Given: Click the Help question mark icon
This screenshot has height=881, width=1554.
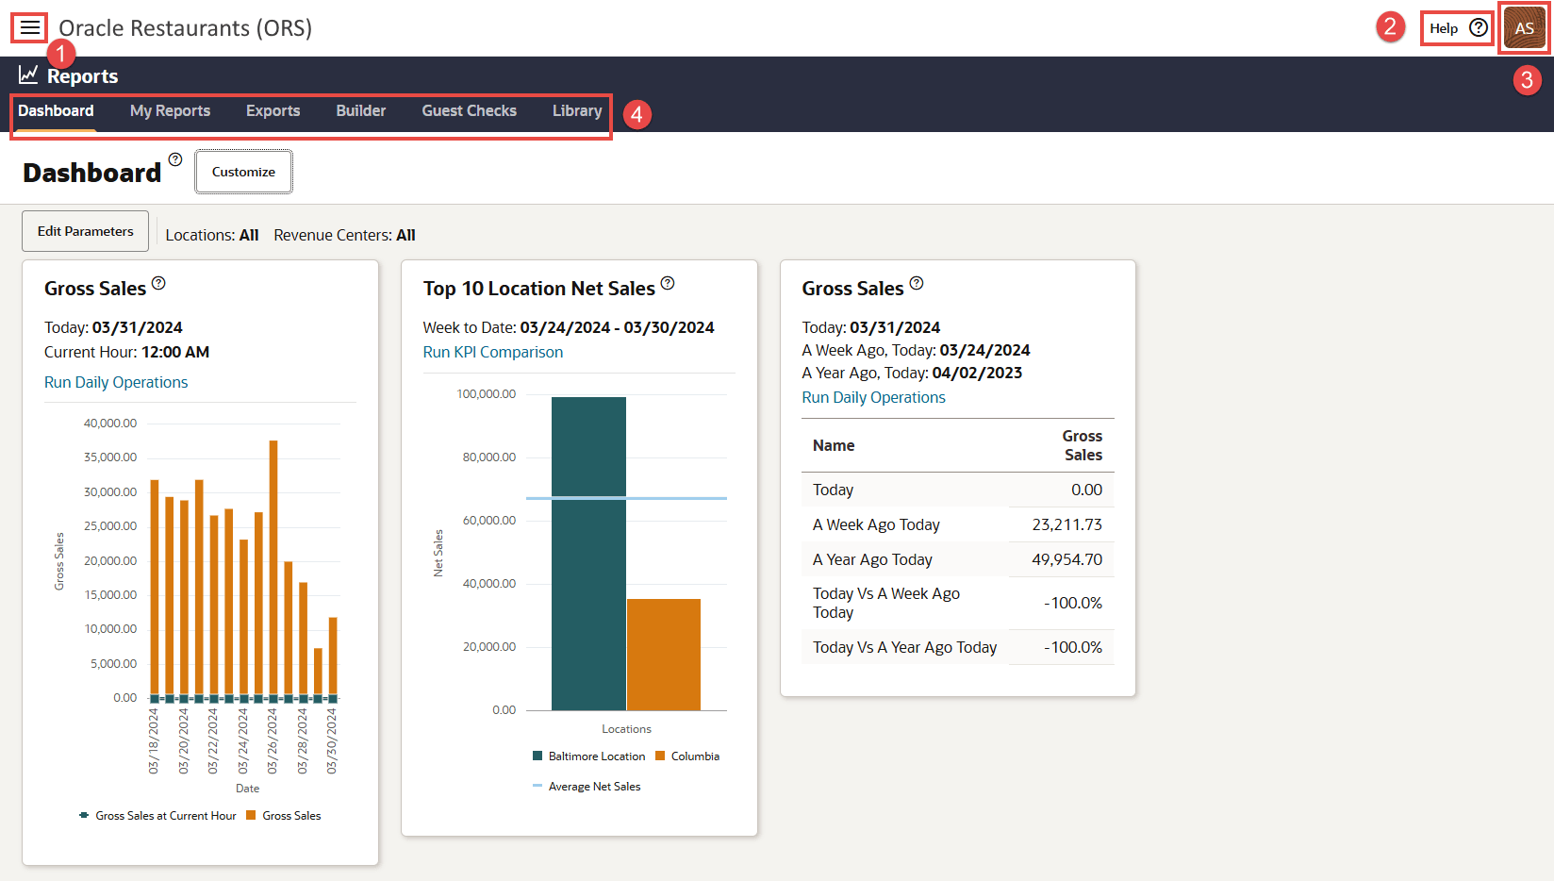Looking at the screenshot, I should click(x=1479, y=28).
